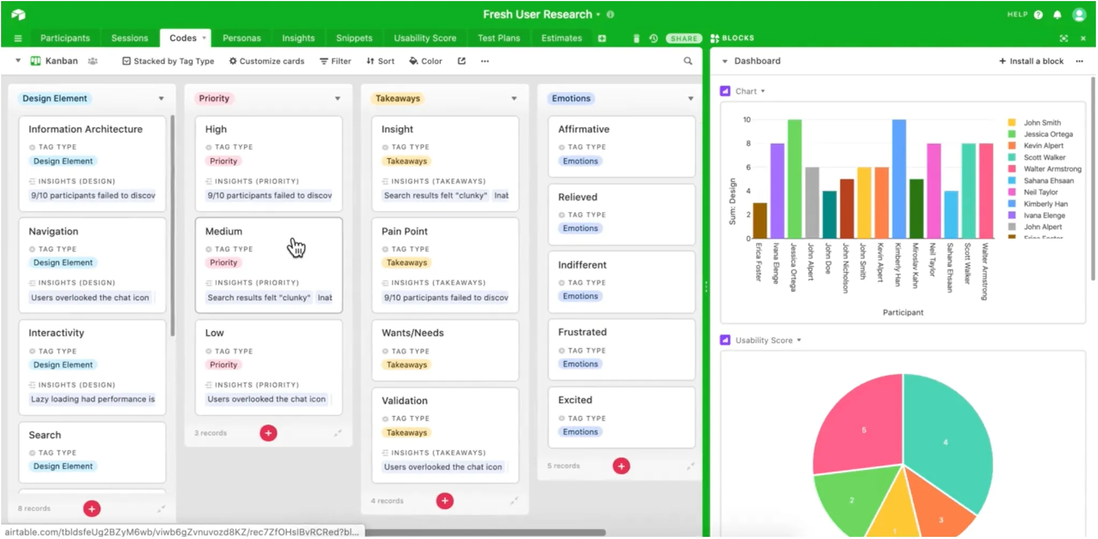The image size is (1098, 539).
Task: Click the Airtable logo icon
Action: 19,14
